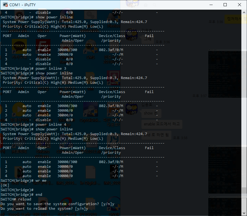Viewport: 247px width, 216px height.
Task: Open the iPuTTY system menu icon
Action: [x=5, y=5]
